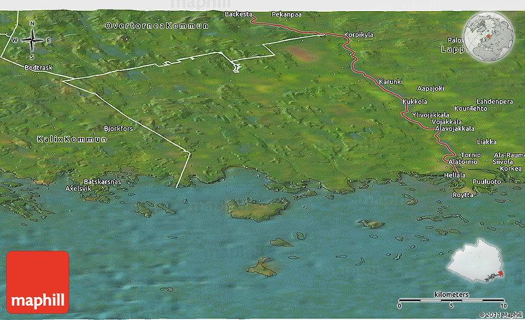Image resolution: width=525 pixels, height=320 pixels.
Task: Click the Karunki town label
Action: point(390,82)
